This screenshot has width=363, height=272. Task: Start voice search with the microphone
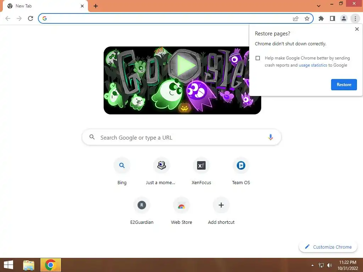pyautogui.click(x=270, y=137)
